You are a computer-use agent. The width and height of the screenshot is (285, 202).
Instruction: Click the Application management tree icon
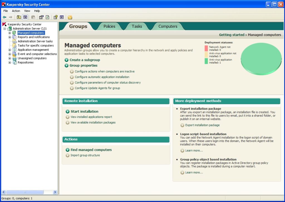[14, 50]
